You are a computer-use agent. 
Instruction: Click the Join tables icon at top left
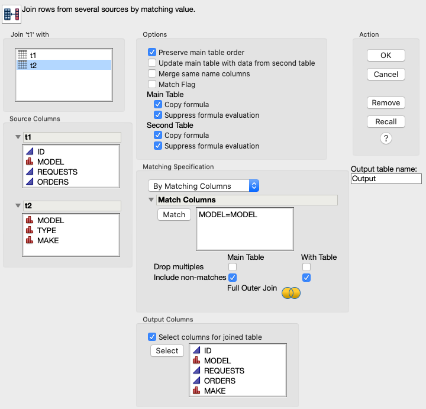click(11, 14)
